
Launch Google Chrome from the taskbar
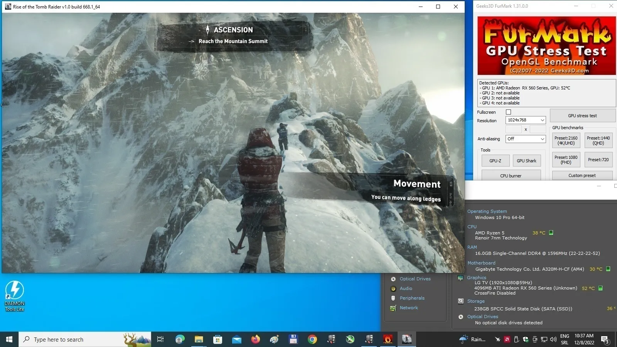point(312,339)
